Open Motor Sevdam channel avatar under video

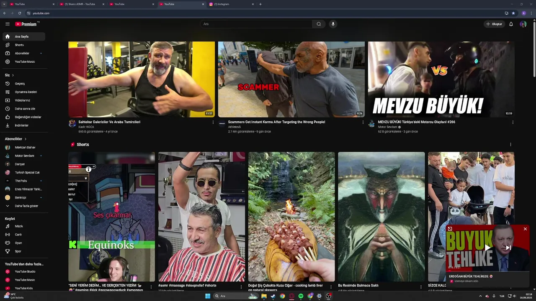372,124
